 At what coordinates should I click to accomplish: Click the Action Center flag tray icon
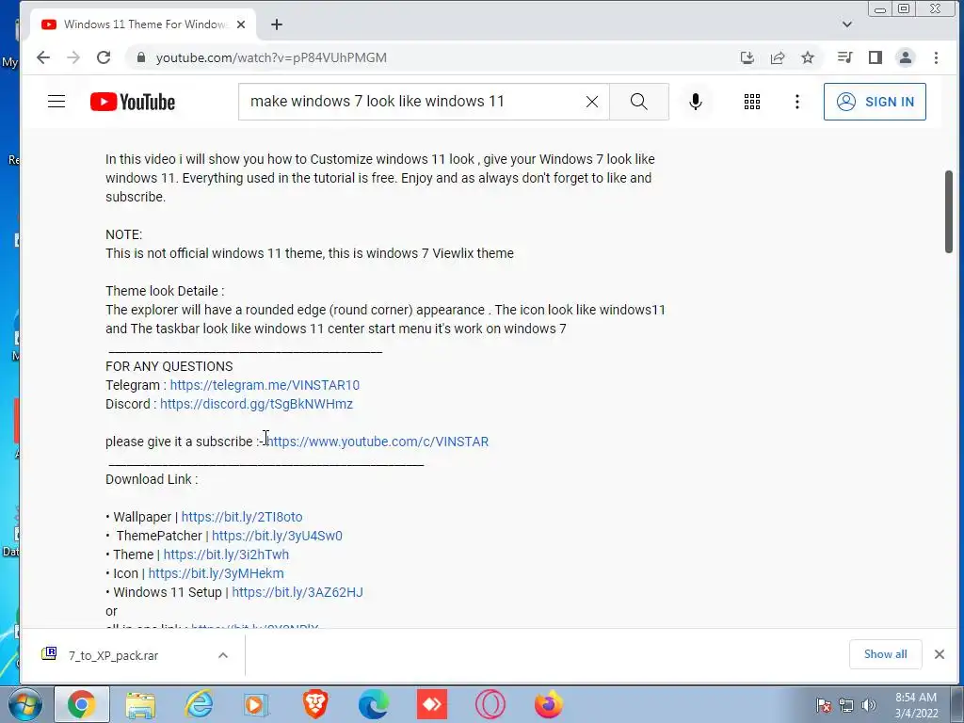point(824,705)
